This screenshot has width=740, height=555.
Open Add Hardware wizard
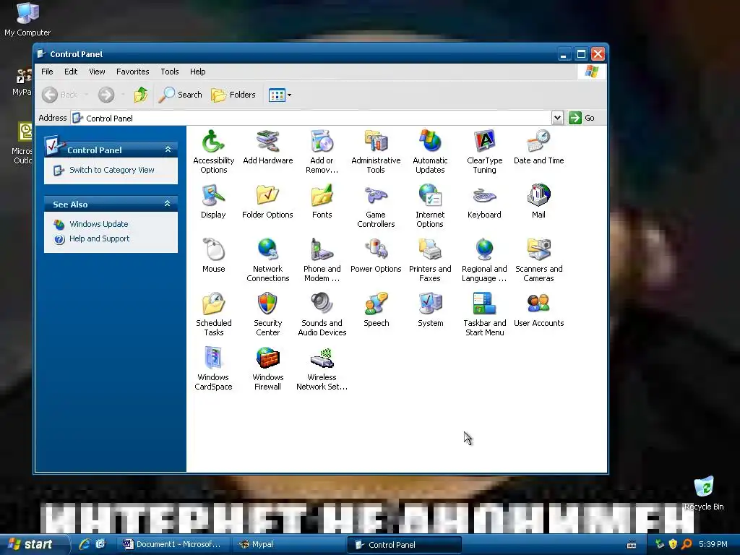tap(267, 147)
